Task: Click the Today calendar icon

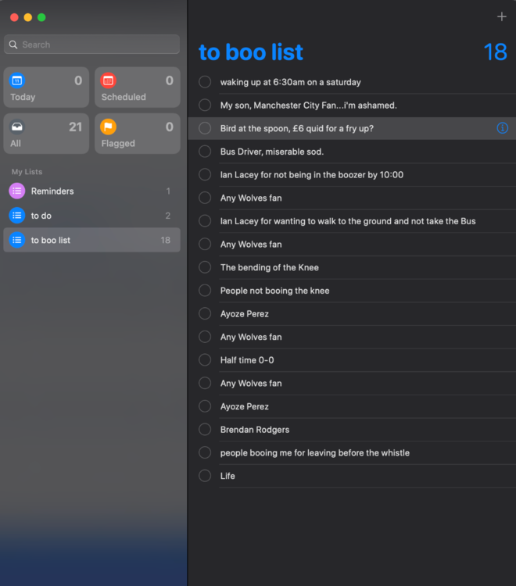Action: (x=17, y=80)
